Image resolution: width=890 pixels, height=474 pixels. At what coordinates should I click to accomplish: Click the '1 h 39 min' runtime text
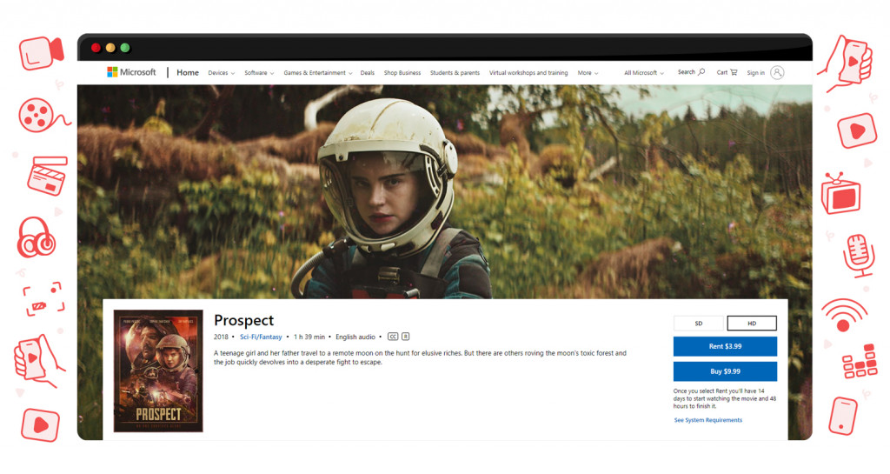[309, 337]
